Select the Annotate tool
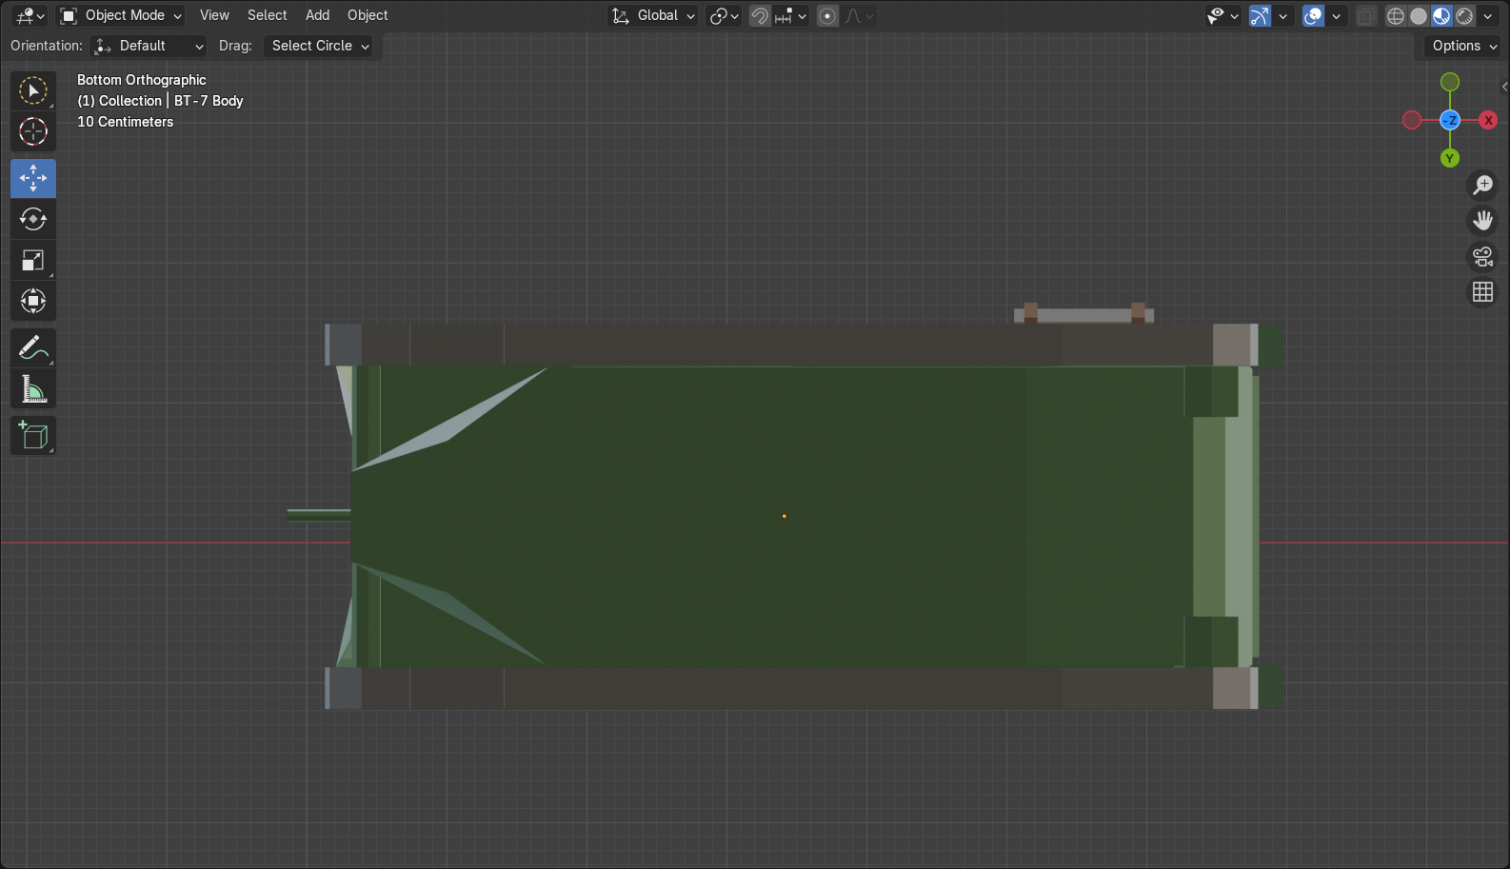Screen dimensions: 1510x869 pyautogui.click(x=33, y=348)
